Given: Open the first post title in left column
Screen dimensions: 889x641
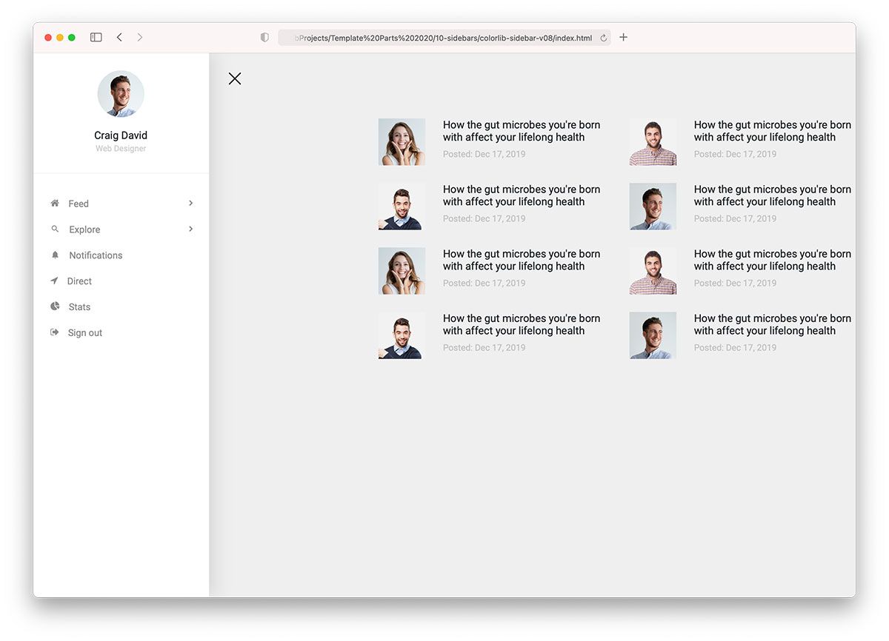Looking at the screenshot, I should (x=522, y=131).
